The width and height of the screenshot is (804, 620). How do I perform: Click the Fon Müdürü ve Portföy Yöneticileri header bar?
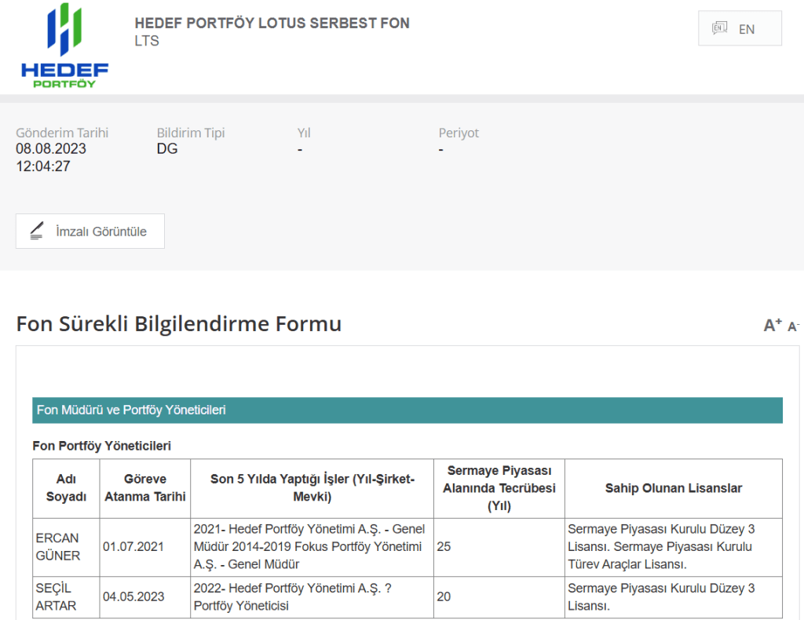pos(407,410)
